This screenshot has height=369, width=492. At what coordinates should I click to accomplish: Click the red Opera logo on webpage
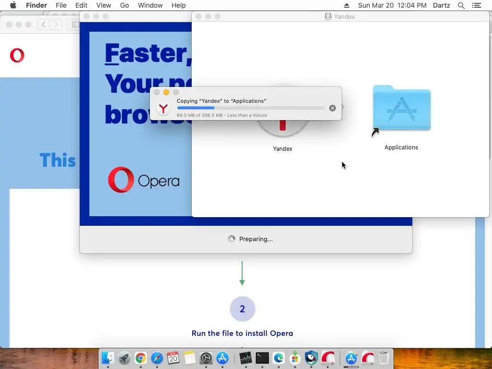(17, 55)
